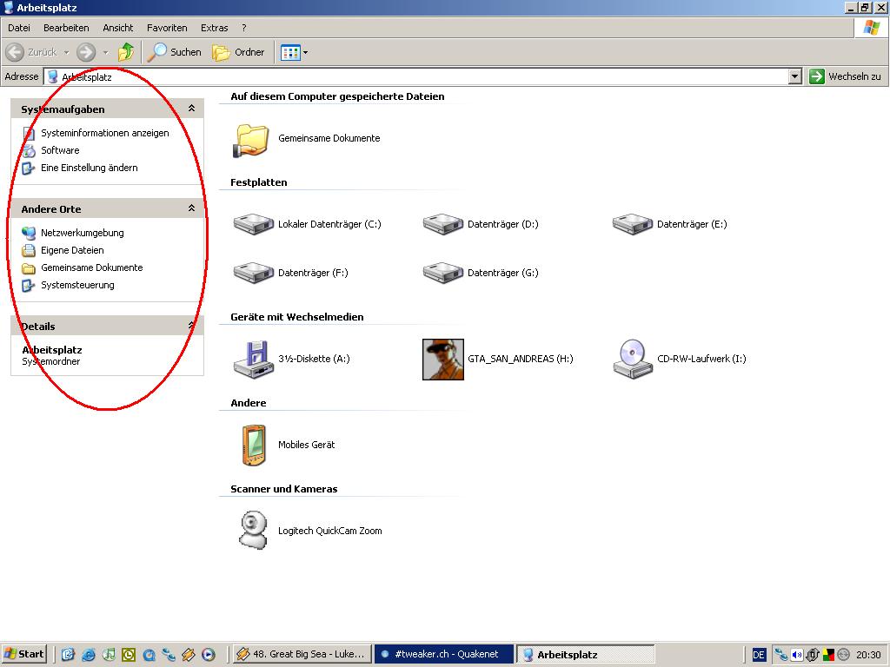Open the Systemsteuerung link
The image size is (890, 667).
click(77, 285)
